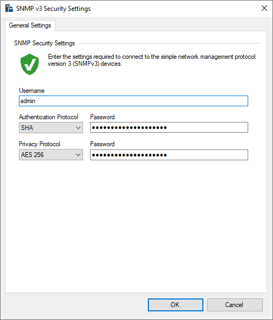Click the Privacy Protocol label
This screenshot has height=320, width=273.
click(39, 144)
